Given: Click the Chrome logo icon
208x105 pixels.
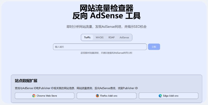Looking at the screenshot, I should 34,96.
